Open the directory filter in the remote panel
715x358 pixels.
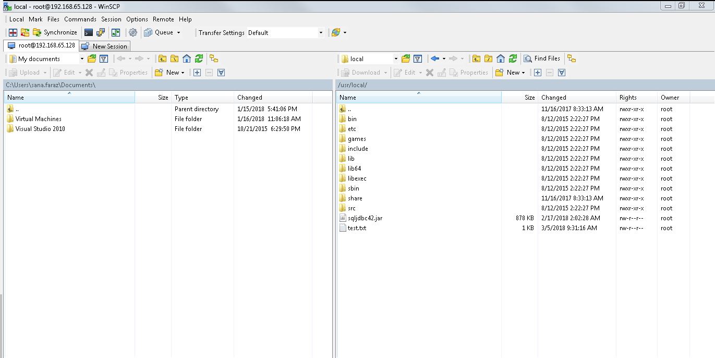[x=419, y=58]
